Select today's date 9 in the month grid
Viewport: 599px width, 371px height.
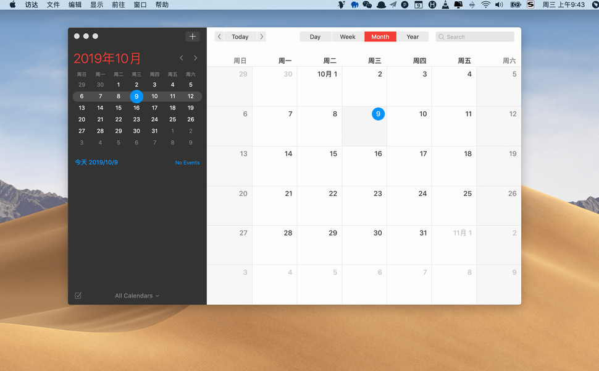point(378,114)
